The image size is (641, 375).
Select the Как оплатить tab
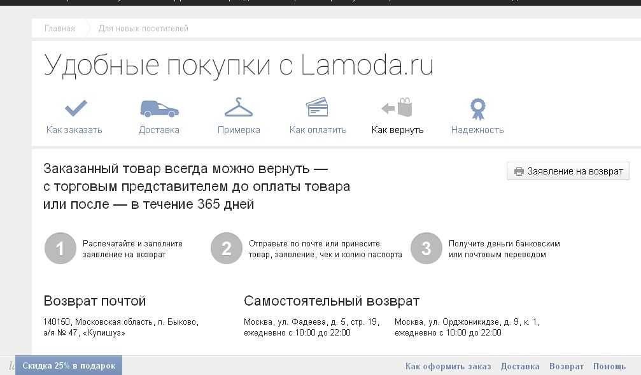[318, 130]
